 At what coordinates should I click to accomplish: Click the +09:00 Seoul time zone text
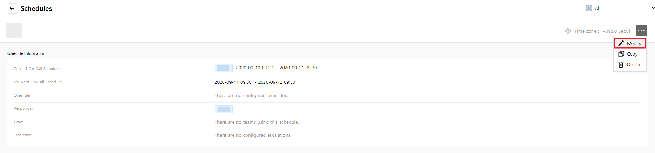(x=616, y=31)
